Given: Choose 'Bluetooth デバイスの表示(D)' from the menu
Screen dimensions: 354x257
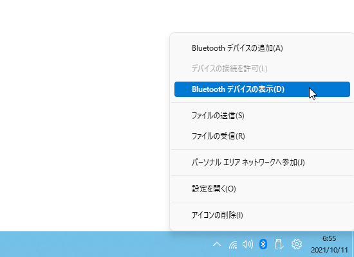Looking at the screenshot, I should (262, 89).
